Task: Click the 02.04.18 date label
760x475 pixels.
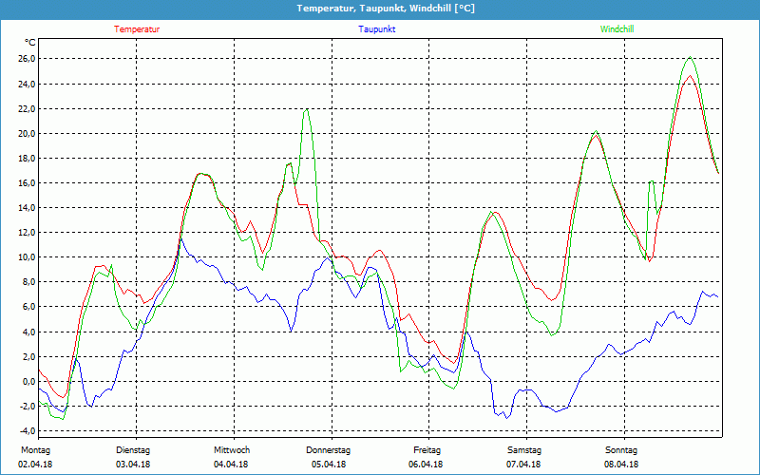Action: tap(35, 465)
